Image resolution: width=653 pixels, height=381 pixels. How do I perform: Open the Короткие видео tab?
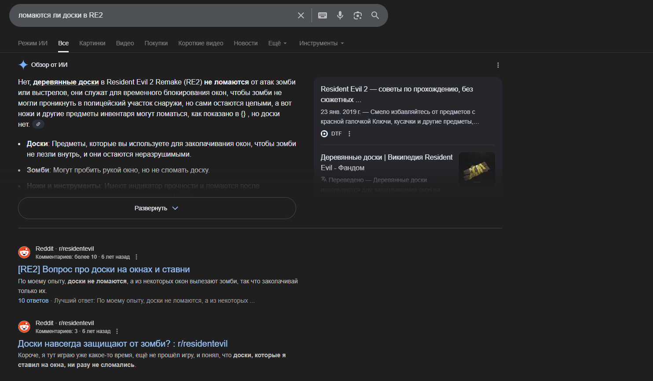201,43
